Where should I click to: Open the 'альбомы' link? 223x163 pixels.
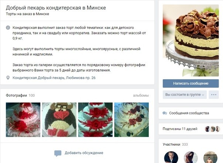[x=141, y=96]
